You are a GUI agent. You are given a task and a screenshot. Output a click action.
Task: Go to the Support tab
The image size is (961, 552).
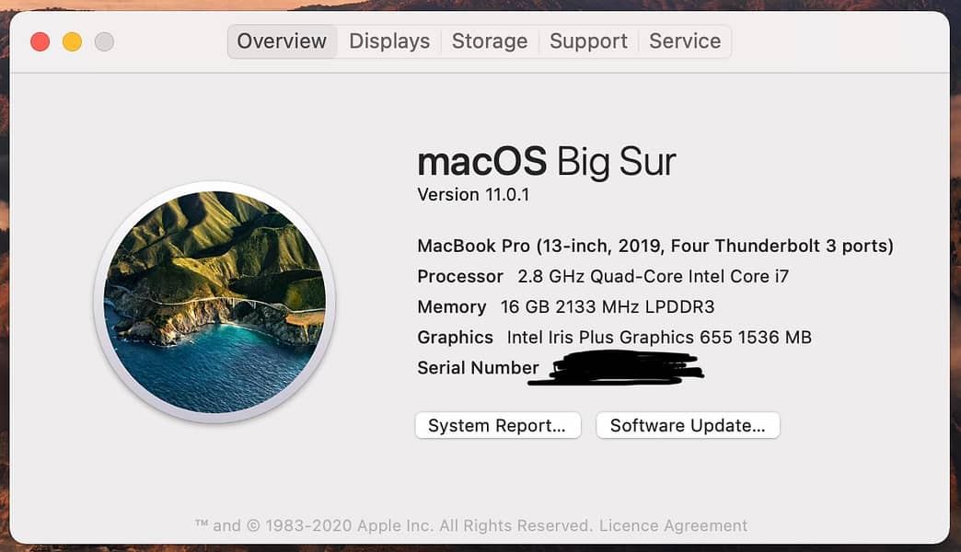tap(588, 41)
